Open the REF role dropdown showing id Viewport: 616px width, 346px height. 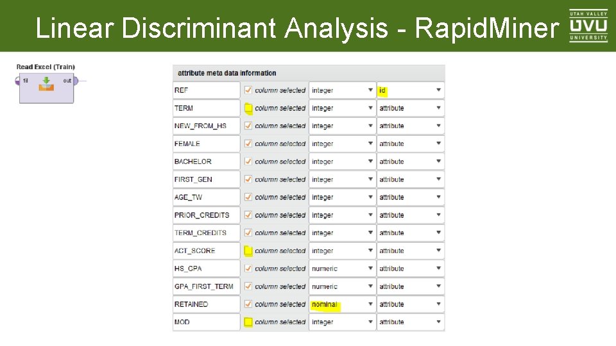(411, 90)
